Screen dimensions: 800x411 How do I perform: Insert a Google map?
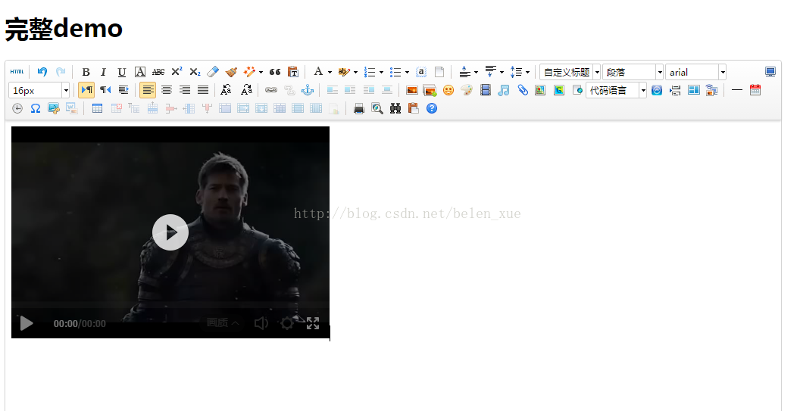click(x=559, y=90)
